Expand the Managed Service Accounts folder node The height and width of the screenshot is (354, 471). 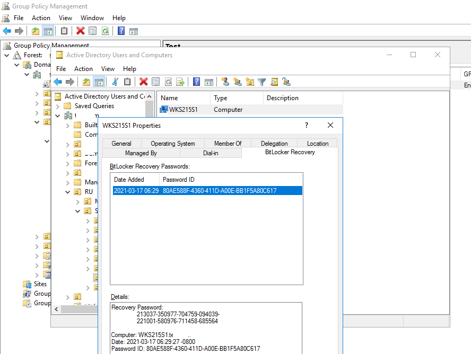pos(68,182)
